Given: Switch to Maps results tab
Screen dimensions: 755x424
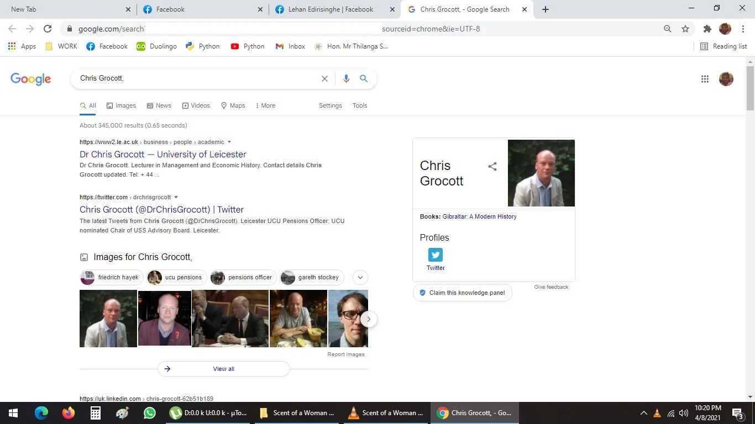Looking at the screenshot, I should point(233,105).
